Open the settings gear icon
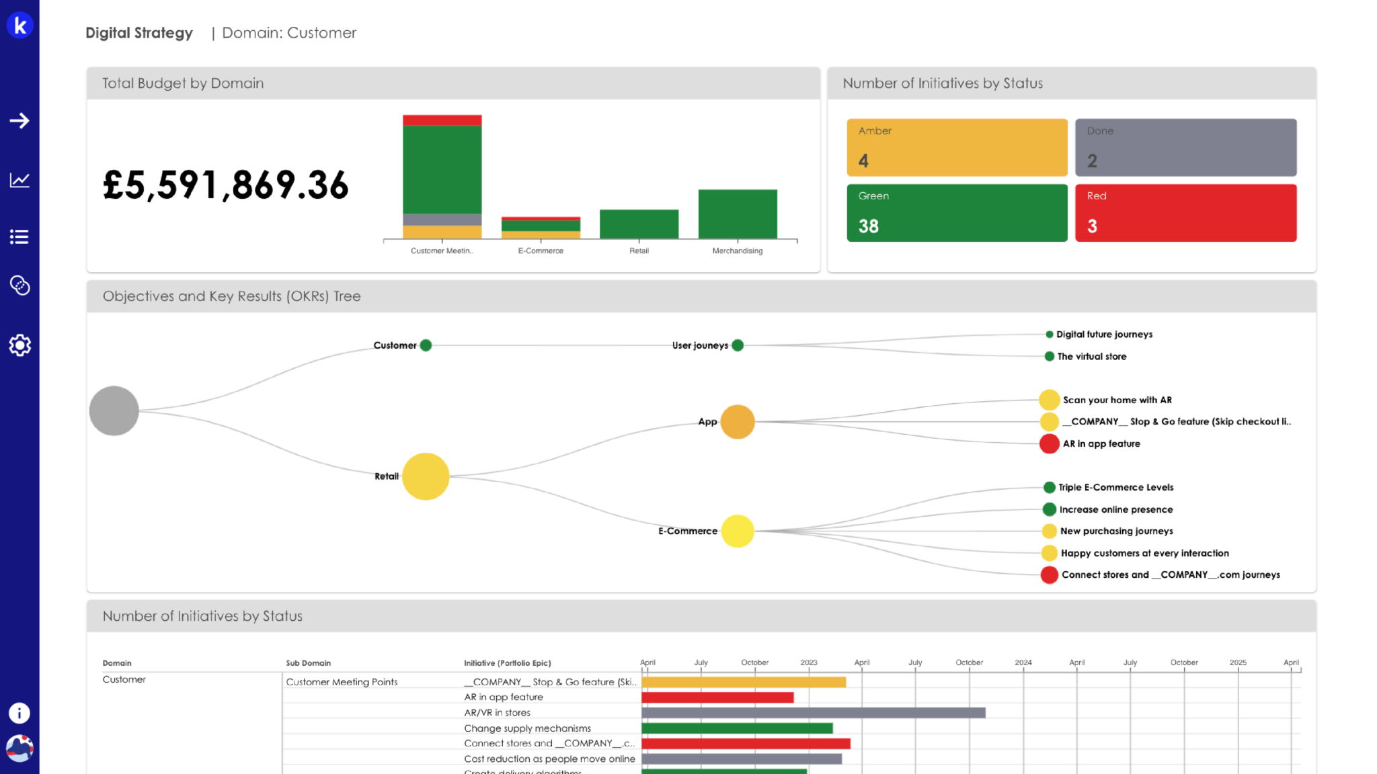 pyautogui.click(x=19, y=345)
